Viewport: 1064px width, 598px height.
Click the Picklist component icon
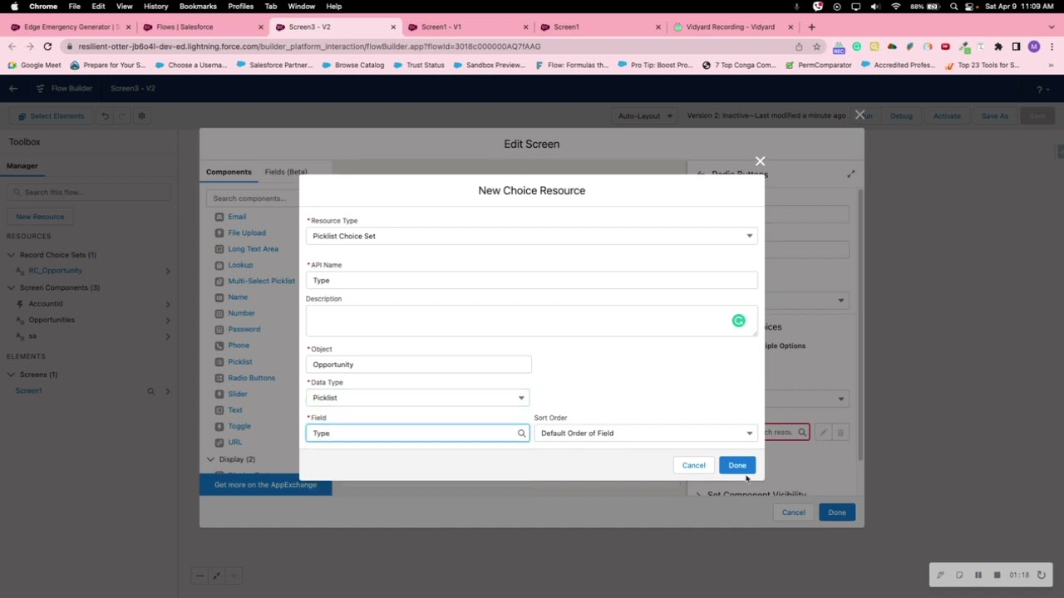[219, 362]
